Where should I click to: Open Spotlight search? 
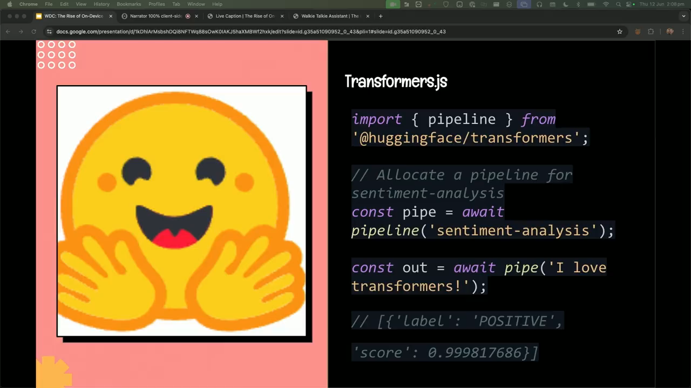pyautogui.click(x=619, y=4)
